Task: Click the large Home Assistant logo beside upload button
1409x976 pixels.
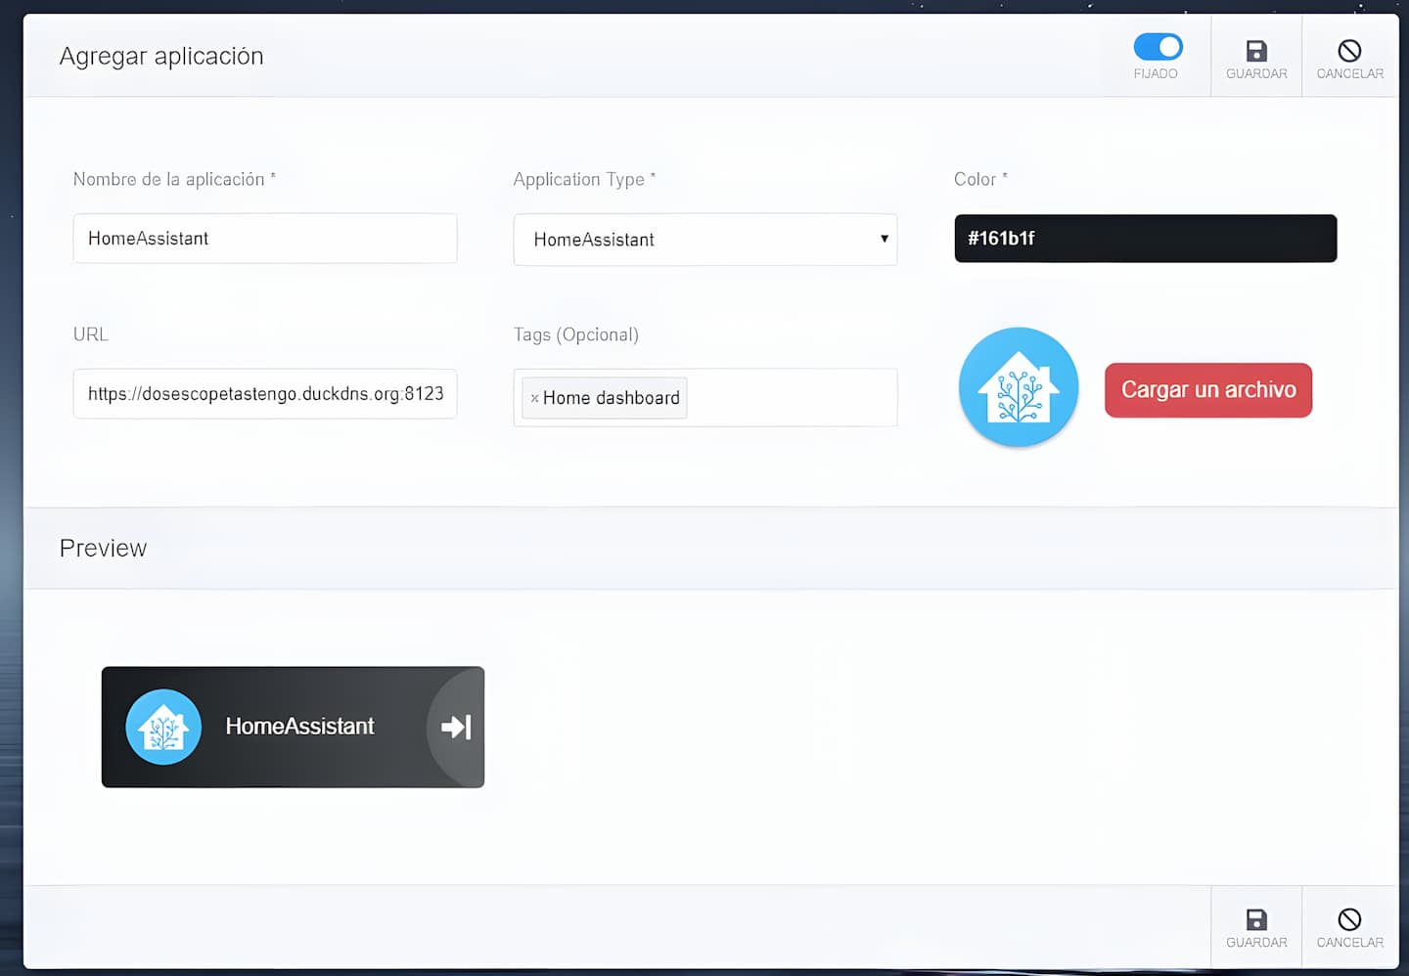Action: point(1019,387)
